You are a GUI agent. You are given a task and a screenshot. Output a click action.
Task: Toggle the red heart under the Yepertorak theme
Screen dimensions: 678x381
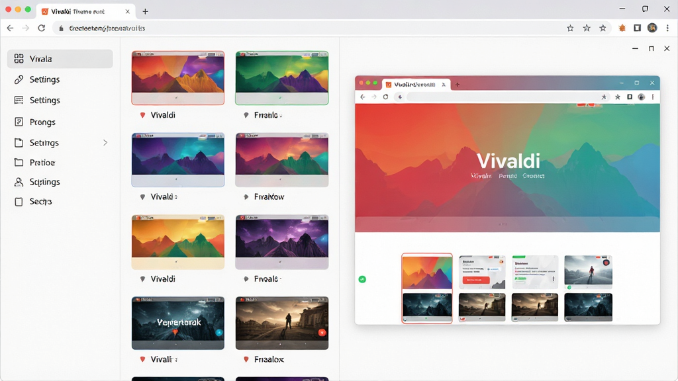pos(143,359)
